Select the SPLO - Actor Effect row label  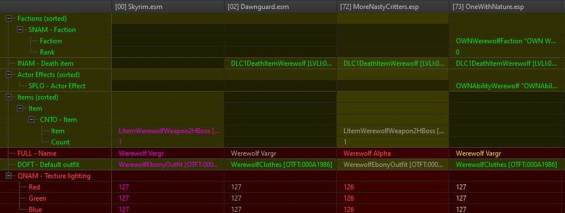point(57,86)
